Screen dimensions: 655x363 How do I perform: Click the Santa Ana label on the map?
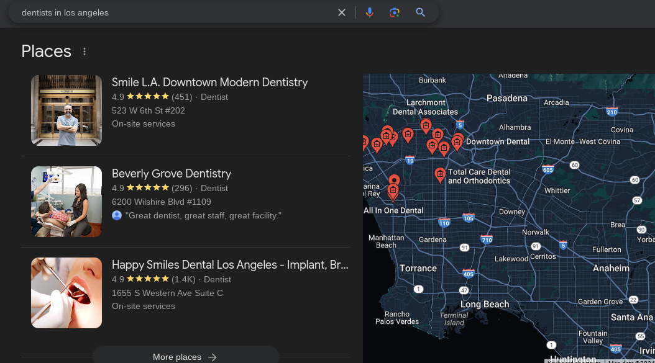[x=631, y=317]
